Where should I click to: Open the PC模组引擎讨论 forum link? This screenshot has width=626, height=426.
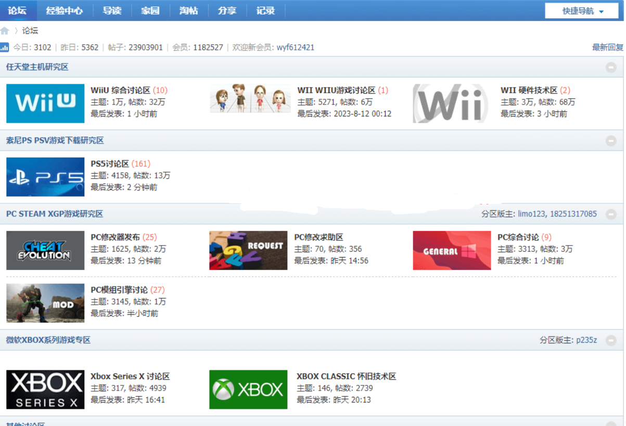point(119,290)
